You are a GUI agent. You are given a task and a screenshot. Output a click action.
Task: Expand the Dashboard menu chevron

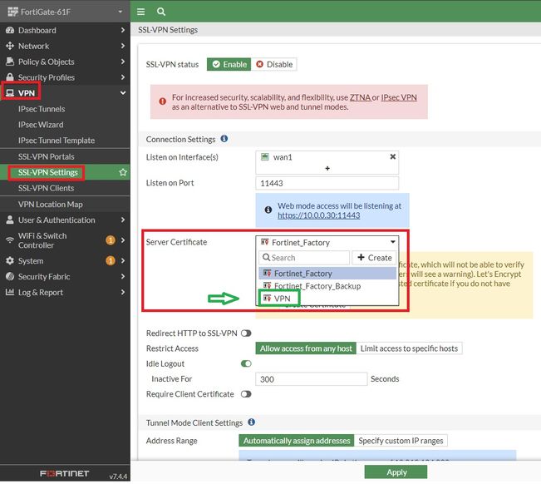(123, 31)
